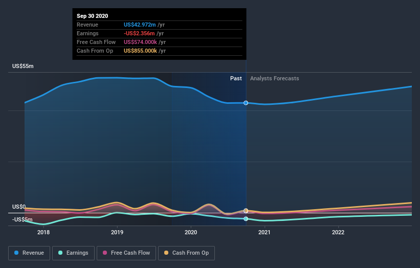Select the Revenue data point on Sep 30 2020
420x268 pixels.
click(246, 103)
